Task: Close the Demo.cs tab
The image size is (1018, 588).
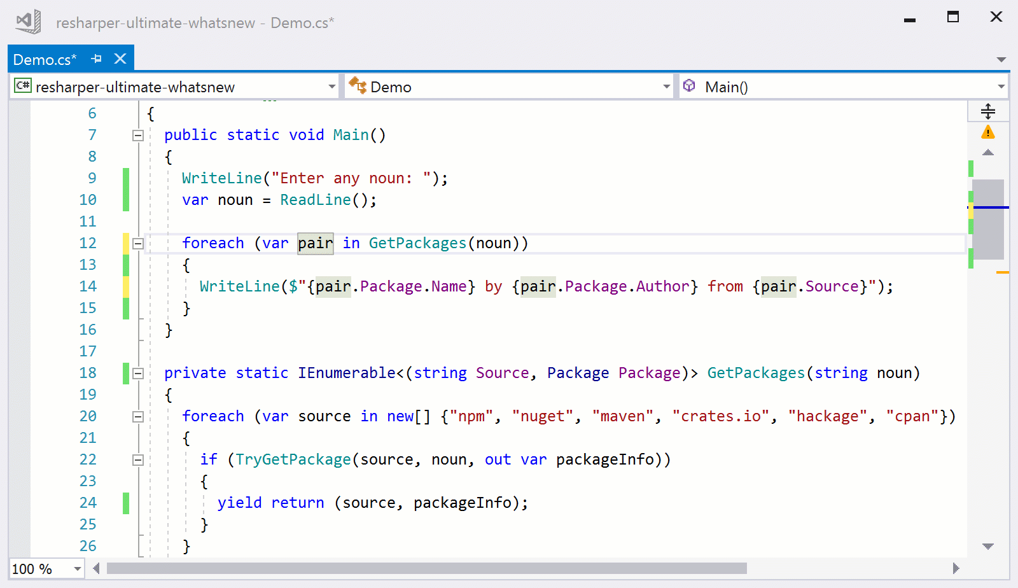Action: (120, 59)
